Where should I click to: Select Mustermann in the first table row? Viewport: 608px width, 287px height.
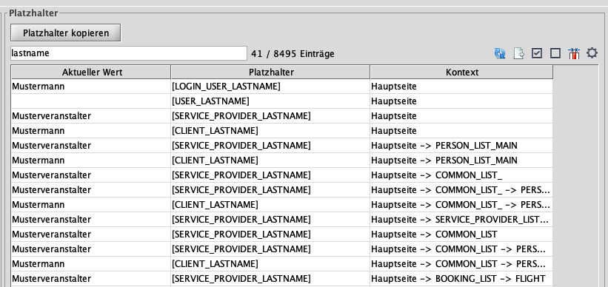click(38, 87)
